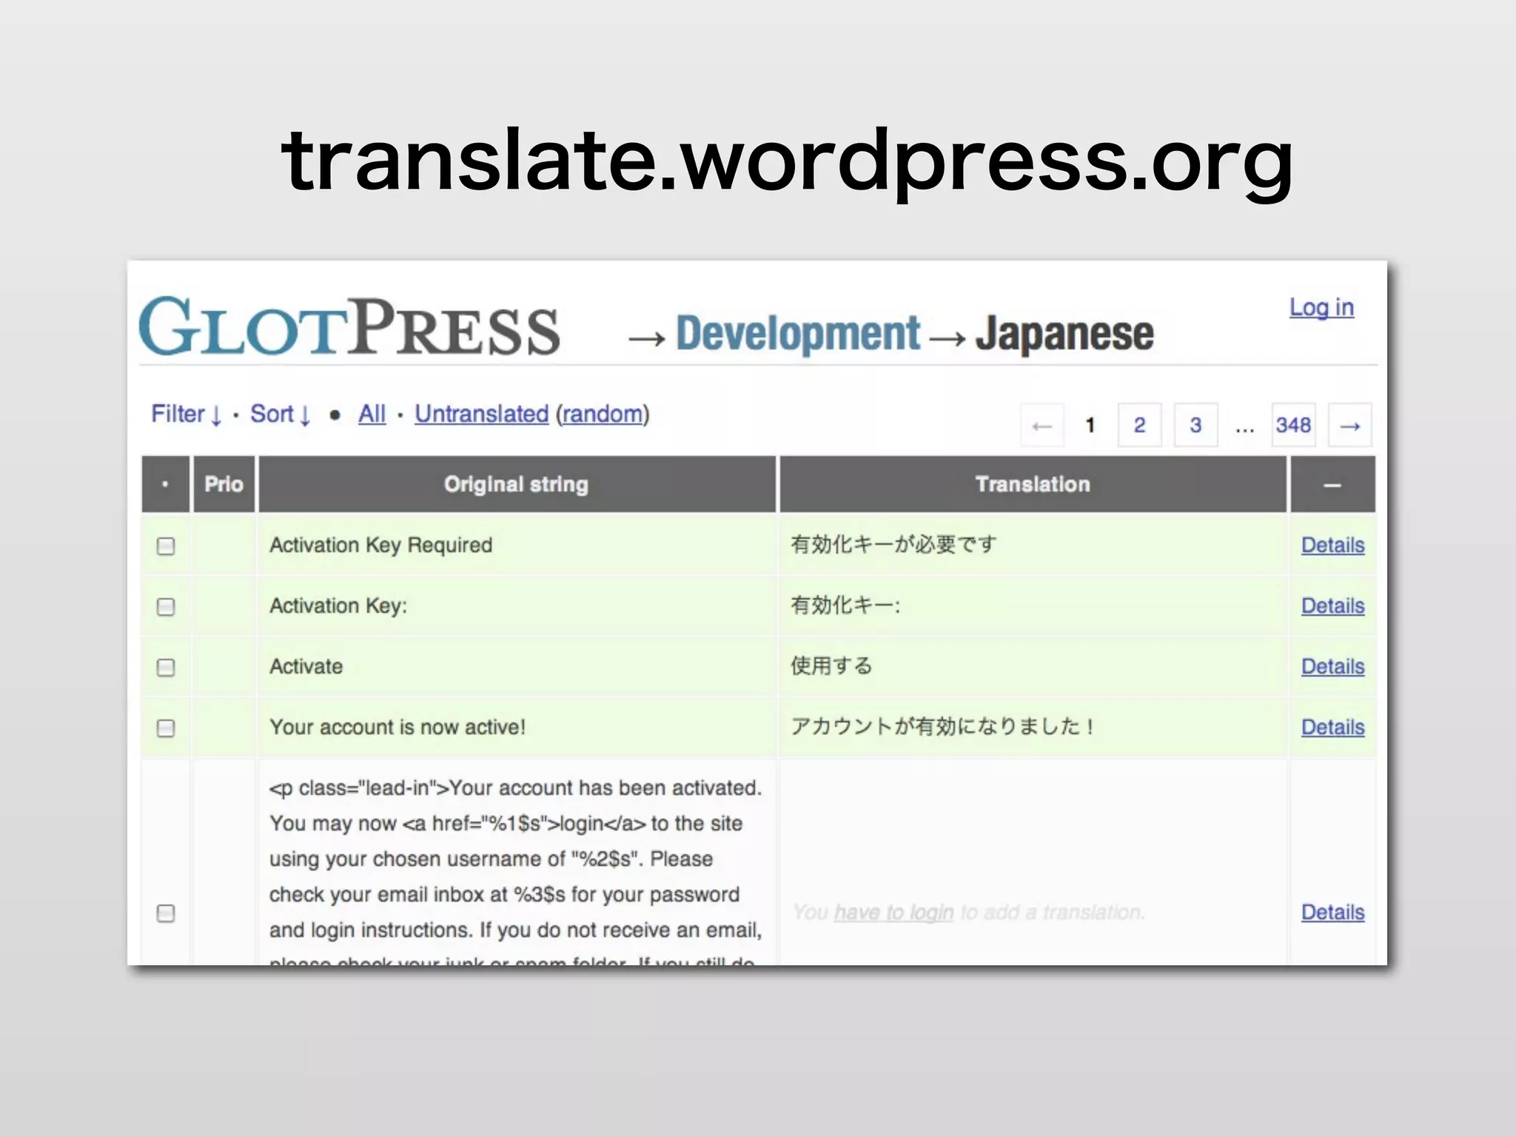Select checkbox for the lead-in paragraph string
The image size is (1516, 1137).
pyautogui.click(x=166, y=913)
